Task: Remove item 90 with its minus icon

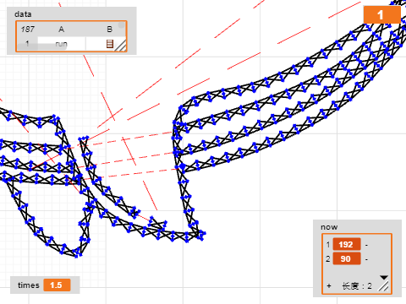Action: point(366,259)
